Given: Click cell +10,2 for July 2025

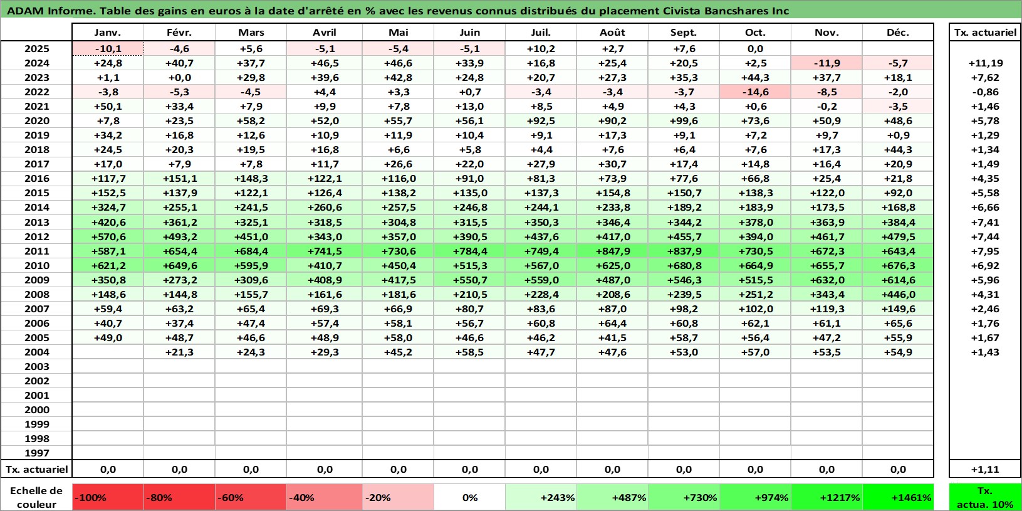Looking at the screenshot, I should click(x=541, y=48).
